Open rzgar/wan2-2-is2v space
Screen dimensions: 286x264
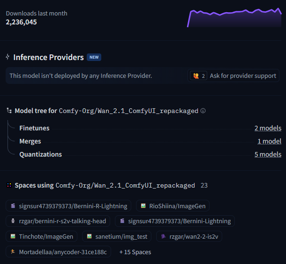[x=189, y=236]
